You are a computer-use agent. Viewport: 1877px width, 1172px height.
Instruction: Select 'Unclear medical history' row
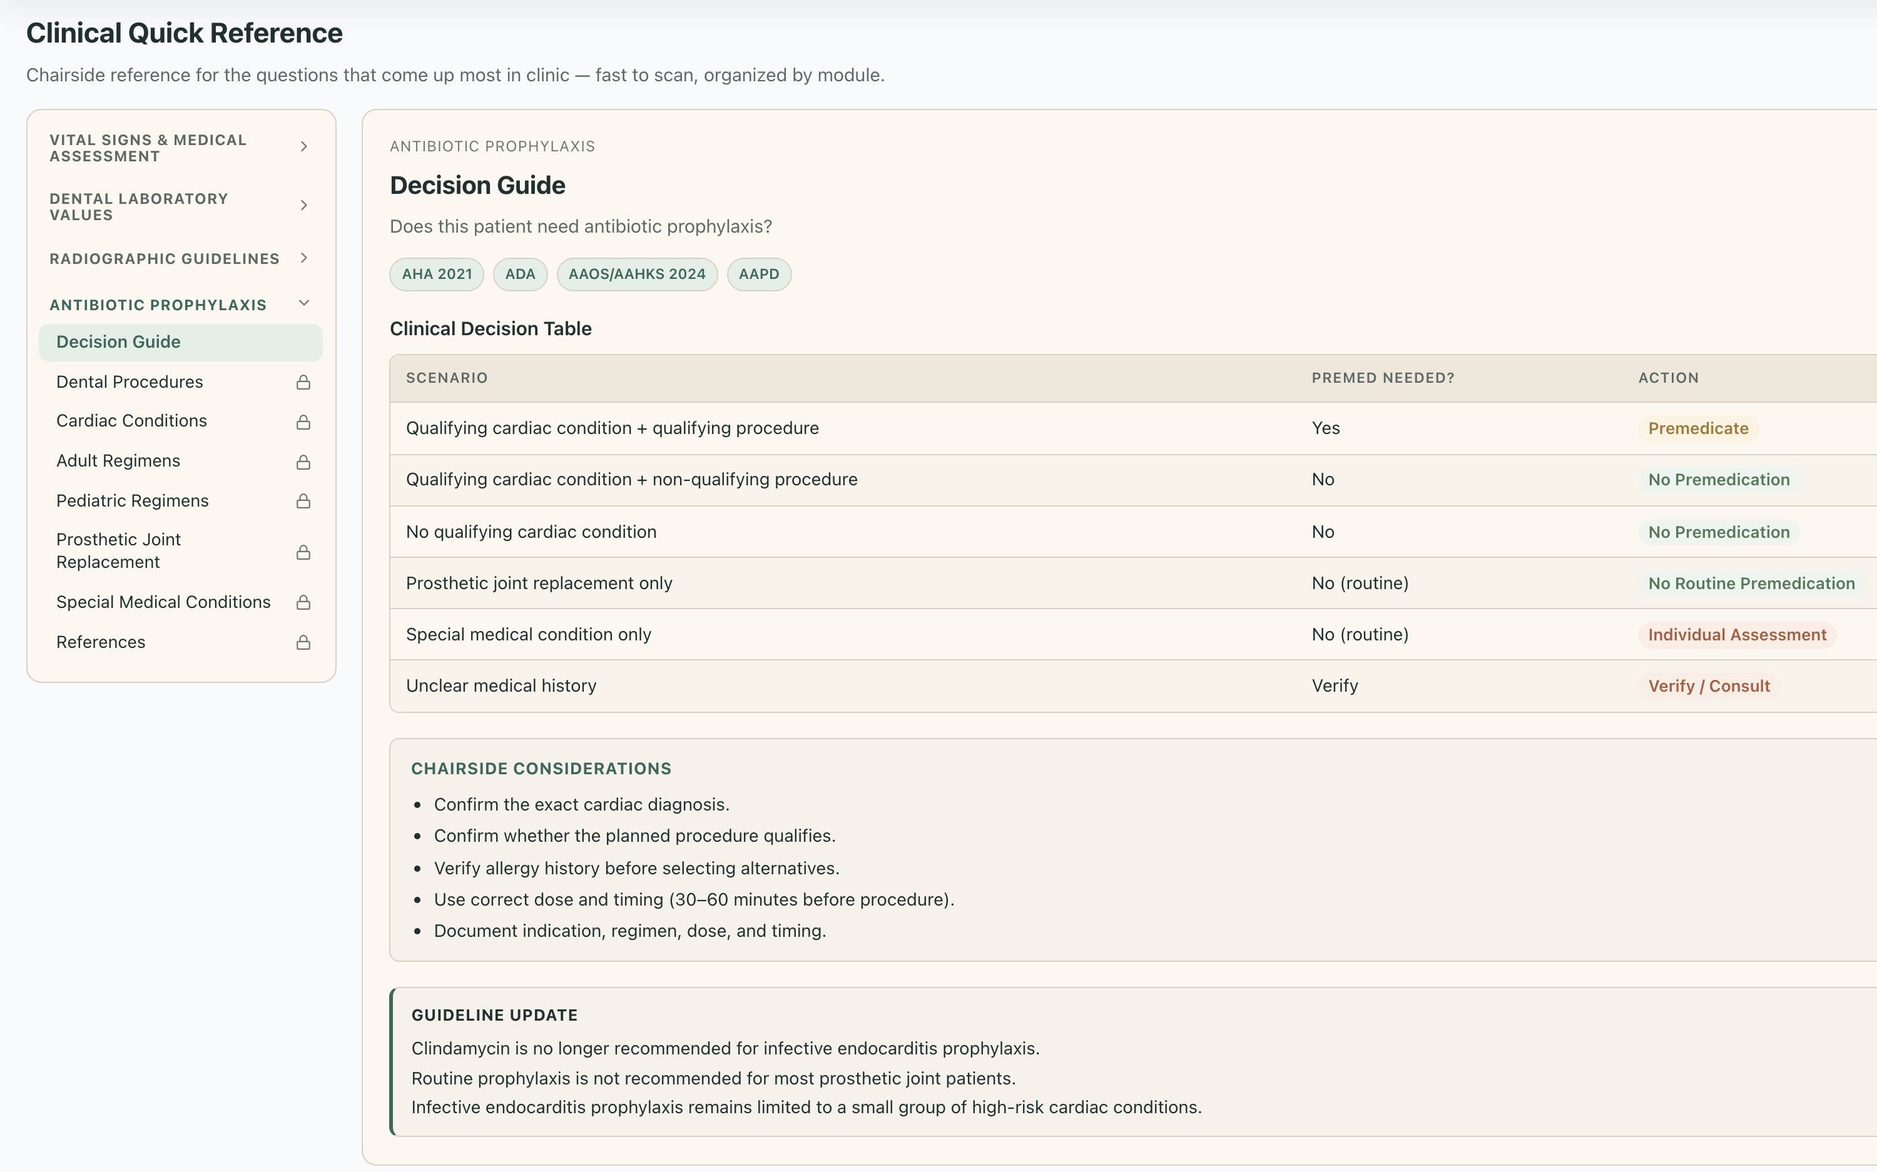tap(1134, 686)
